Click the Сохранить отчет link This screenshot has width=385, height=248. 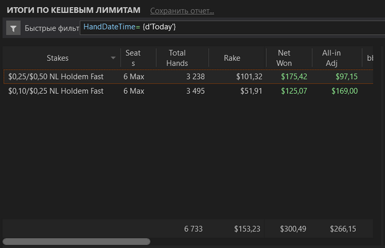[182, 11]
